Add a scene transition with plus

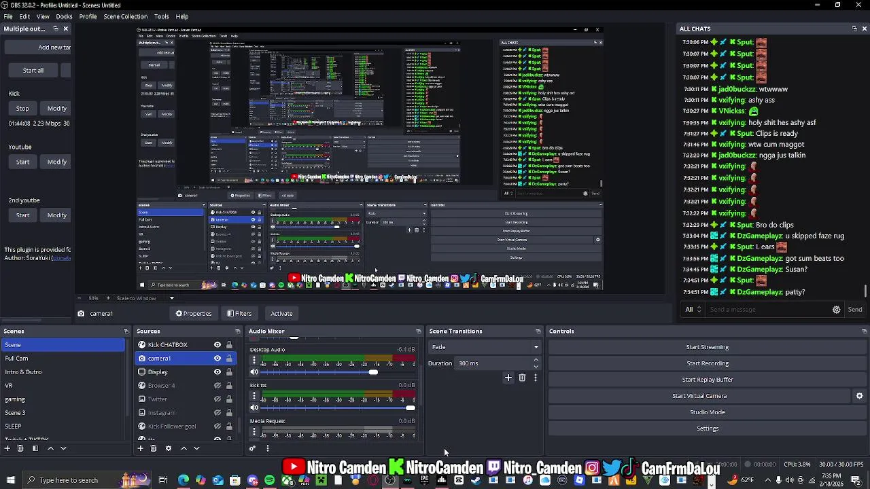click(x=508, y=378)
